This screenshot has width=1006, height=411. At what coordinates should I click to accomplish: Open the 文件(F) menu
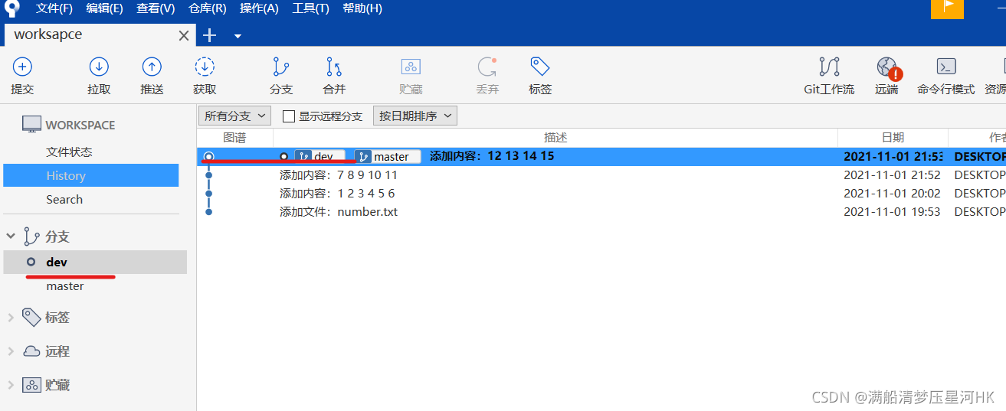point(54,8)
